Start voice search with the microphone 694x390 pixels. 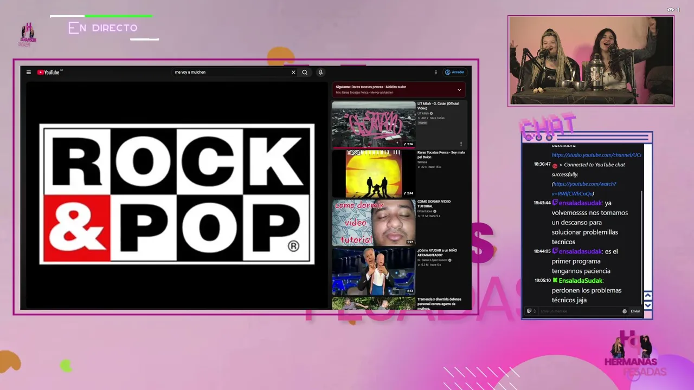point(320,72)
